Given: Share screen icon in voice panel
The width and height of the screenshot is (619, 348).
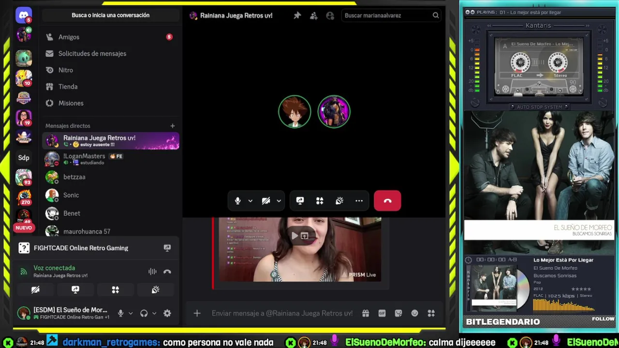Looking at the screenshot, I should click(x=75, y=290).
